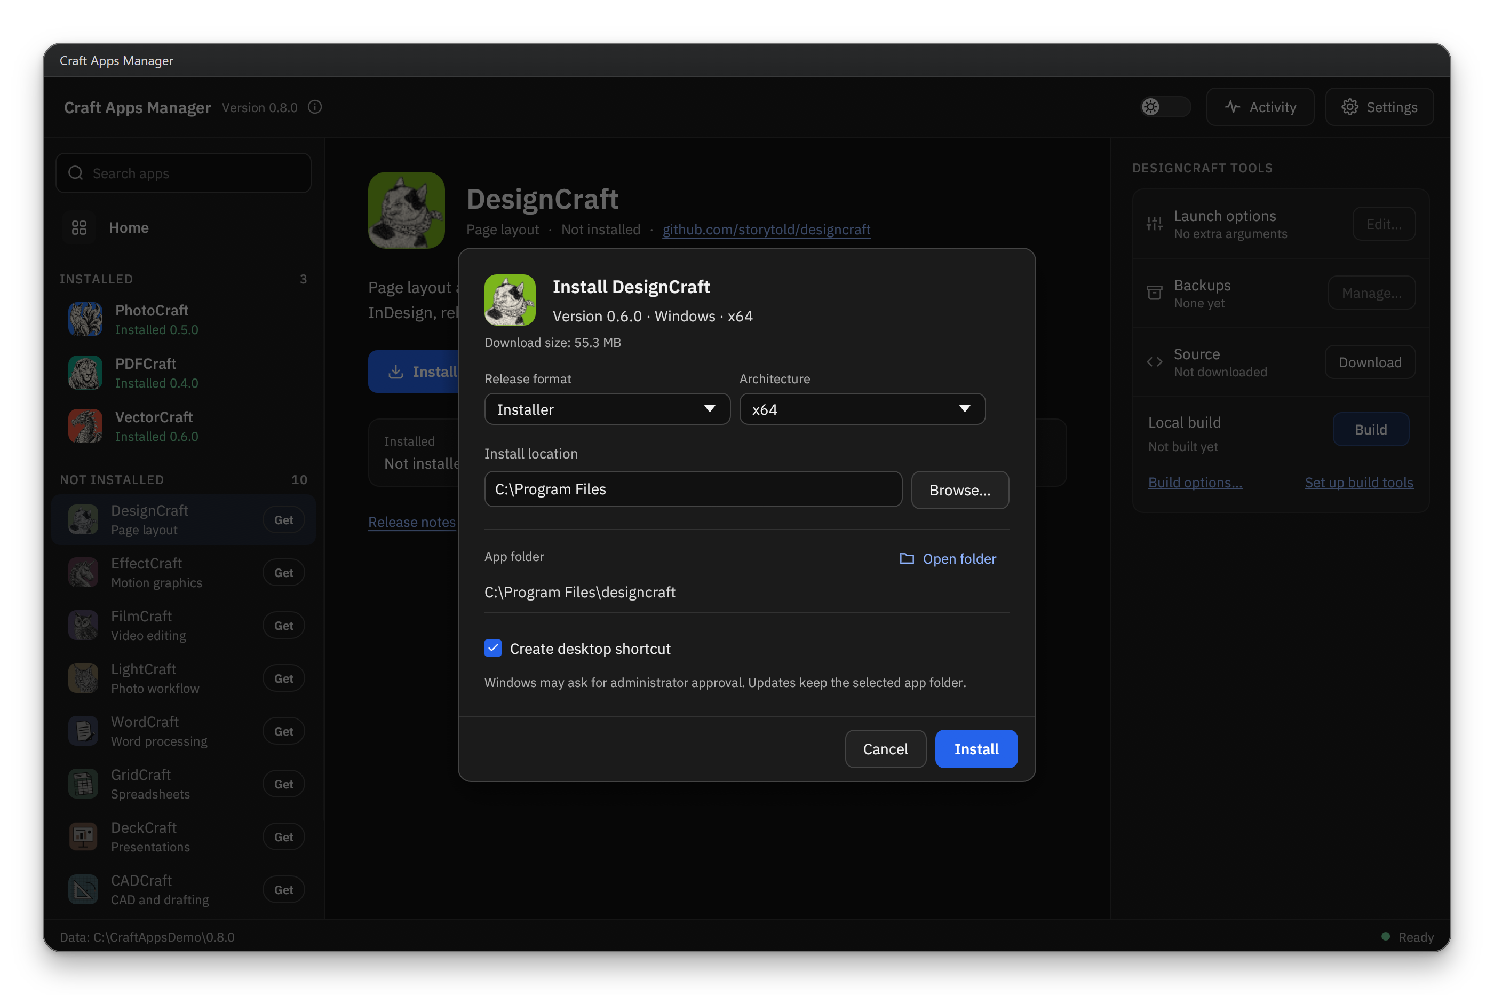Click the Search apps field
Image resolution: width=1494 pixels, height=995 pixels.
(x=183, y=173)
